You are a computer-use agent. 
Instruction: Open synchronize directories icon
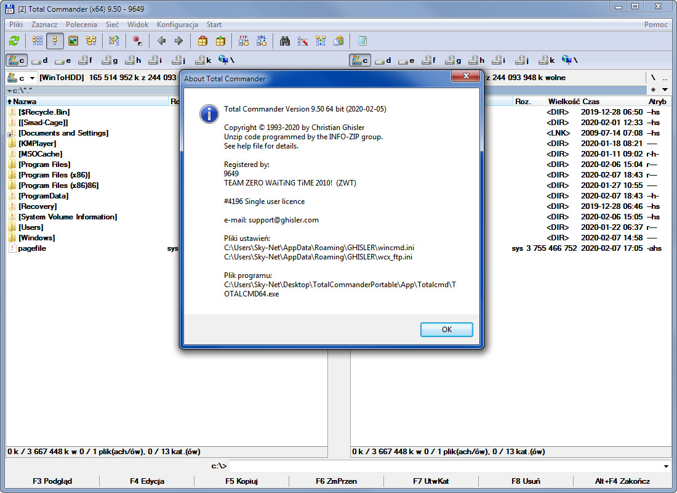pyautogui.click(x=321, y=41)
